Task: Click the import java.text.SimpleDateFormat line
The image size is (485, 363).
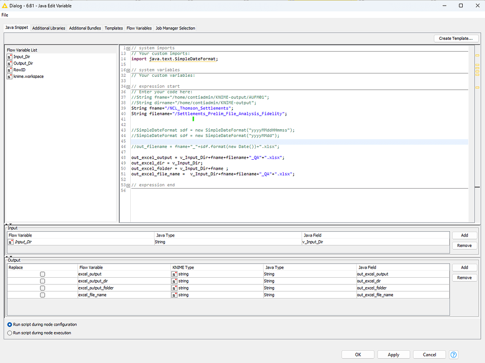Action: (x=174, y=59)
